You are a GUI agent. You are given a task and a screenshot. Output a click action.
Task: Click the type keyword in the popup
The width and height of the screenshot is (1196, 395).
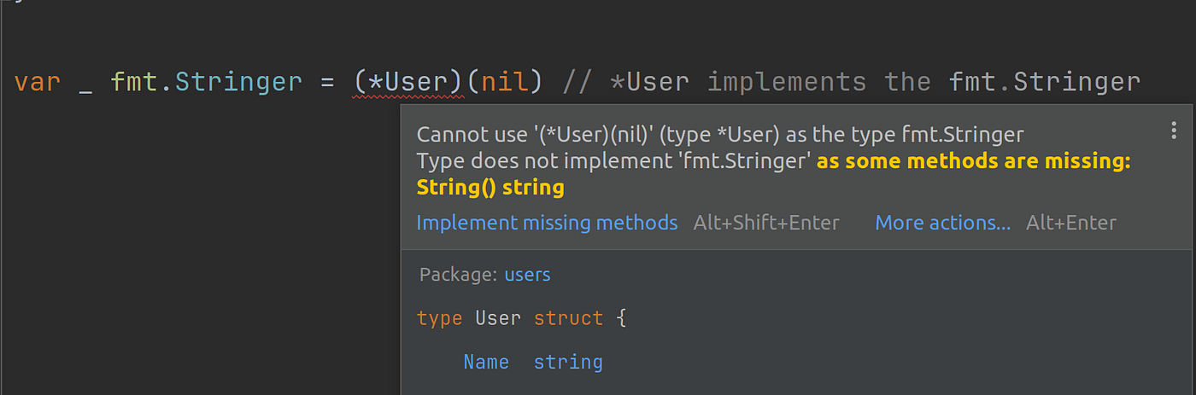(x=439, y=319)
